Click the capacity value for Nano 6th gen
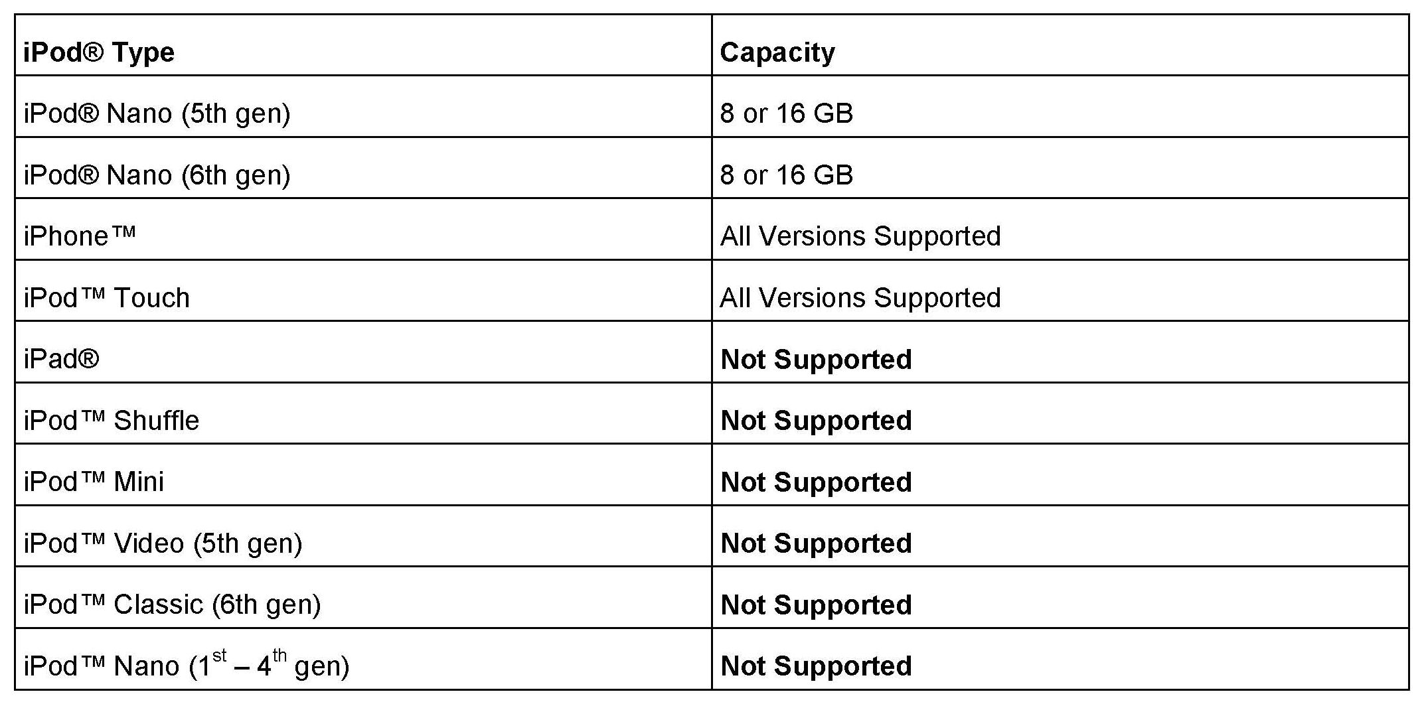Viewport: 1426px width, 708px height. click(787, 175)
